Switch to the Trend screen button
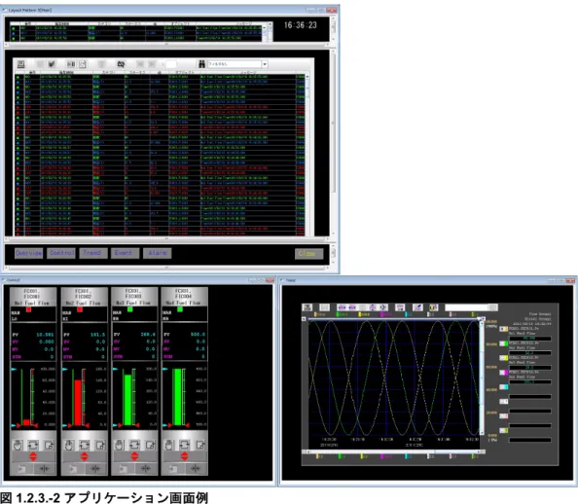Image resolution: width=578 pixels, height=504 pixels. click(93, 253)
